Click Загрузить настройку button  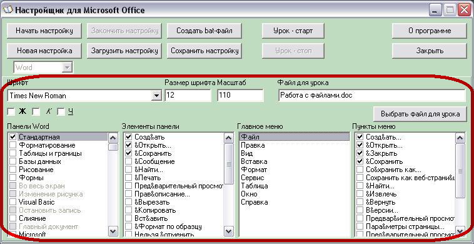(x=124, y=51)
